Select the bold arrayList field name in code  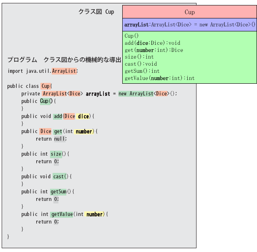click(98, 94)
